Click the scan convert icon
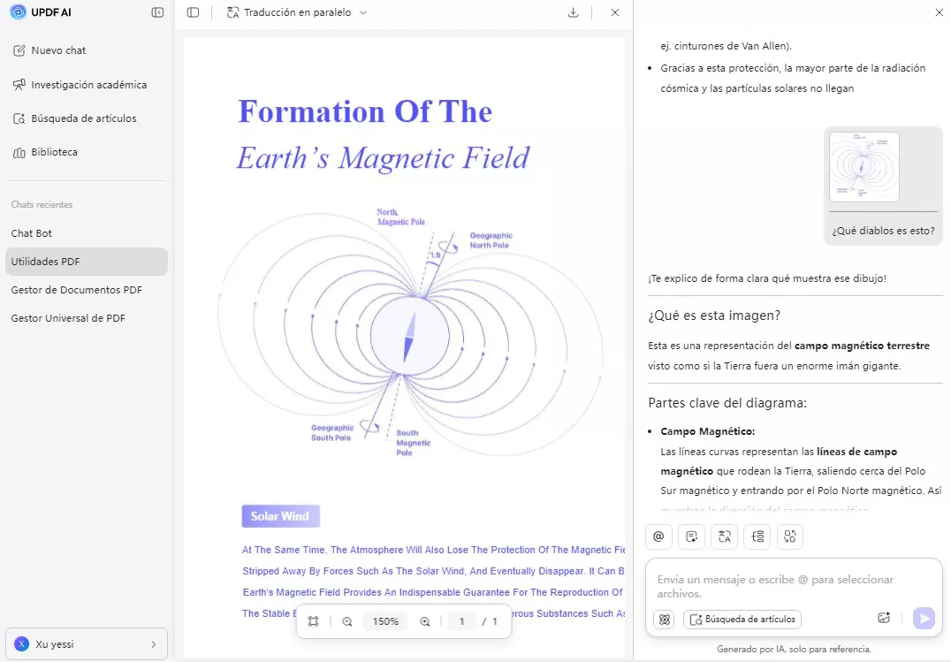951x662 pixels. tap(789, 536)
